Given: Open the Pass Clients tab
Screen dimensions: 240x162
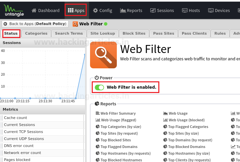Looking at the screenshot, I should point(194,33).
